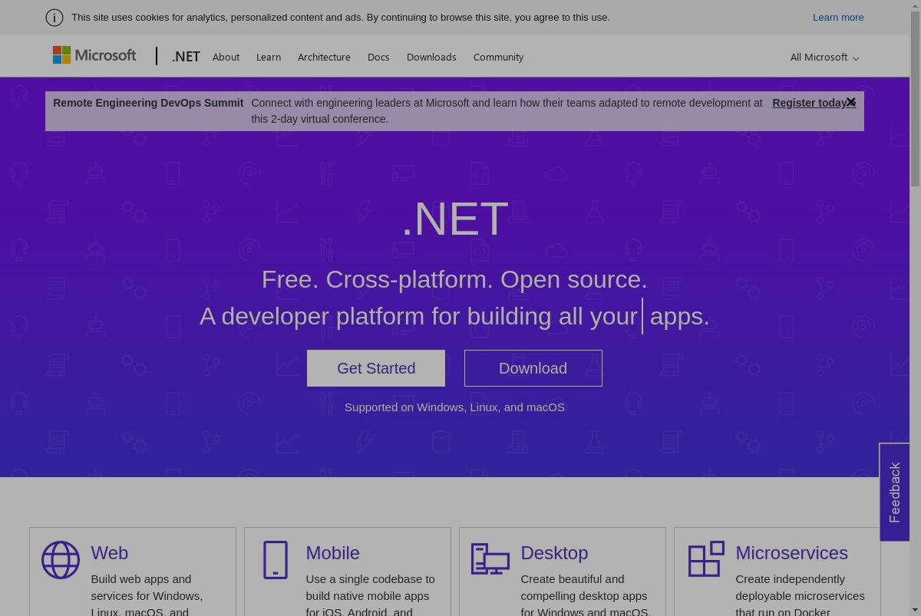Screen dimensions: 921x616
Task: Click the Desktop computer icon
Action: [490, 559]
